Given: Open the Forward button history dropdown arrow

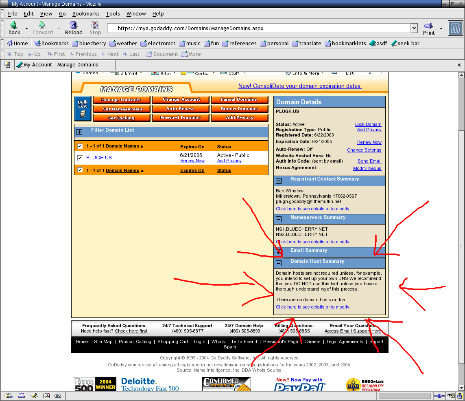Looking at the screenshot, I should [x=59, y=29].
